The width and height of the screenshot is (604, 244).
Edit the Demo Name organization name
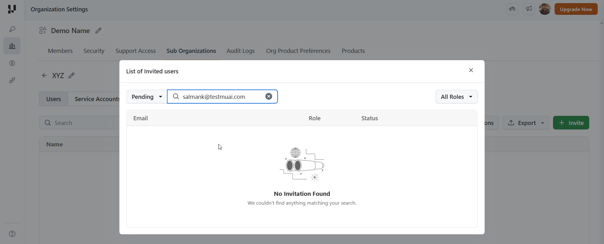[98, 31]
